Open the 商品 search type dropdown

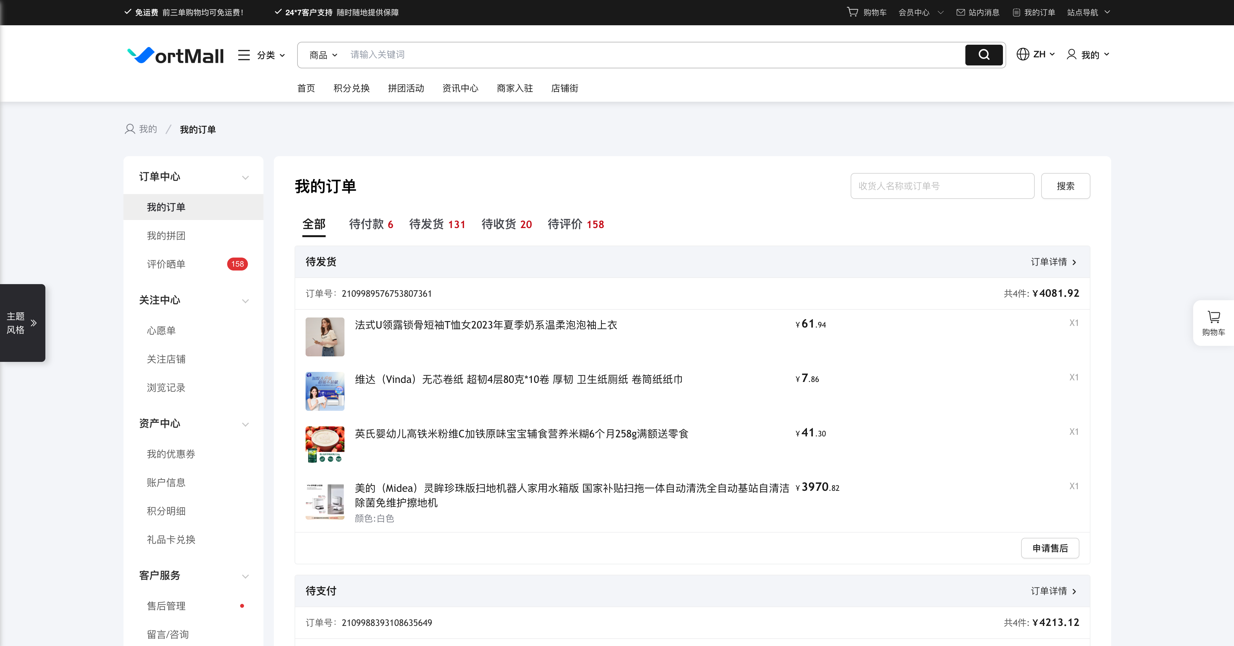point(323,55)
